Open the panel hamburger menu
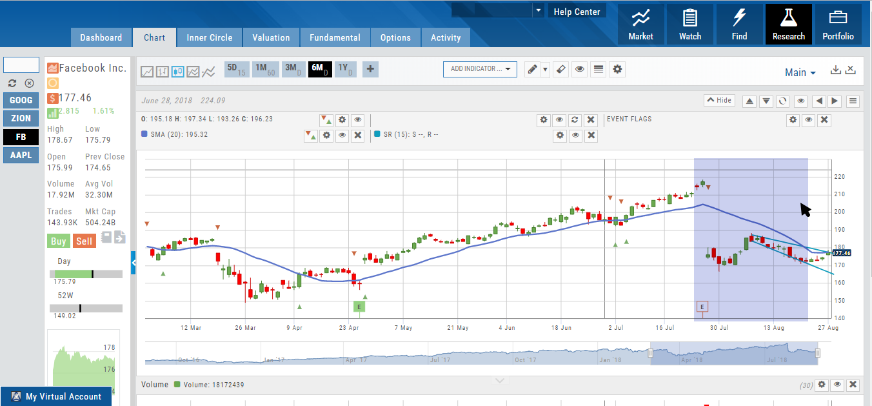The height and width of the screenshot is (406, 872). coord(853,101)
